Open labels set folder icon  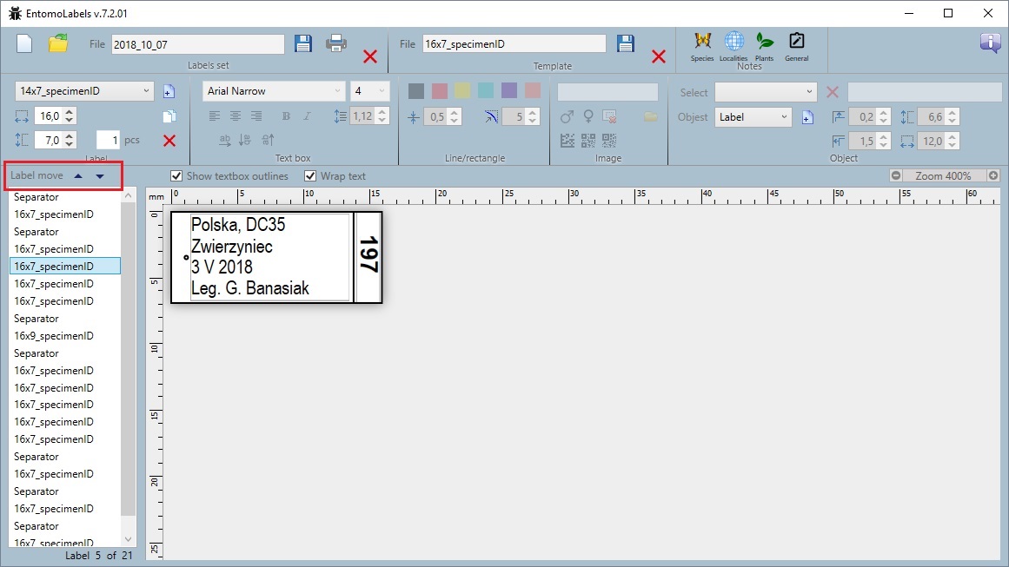pyautogui.click(x=58, y=43)
